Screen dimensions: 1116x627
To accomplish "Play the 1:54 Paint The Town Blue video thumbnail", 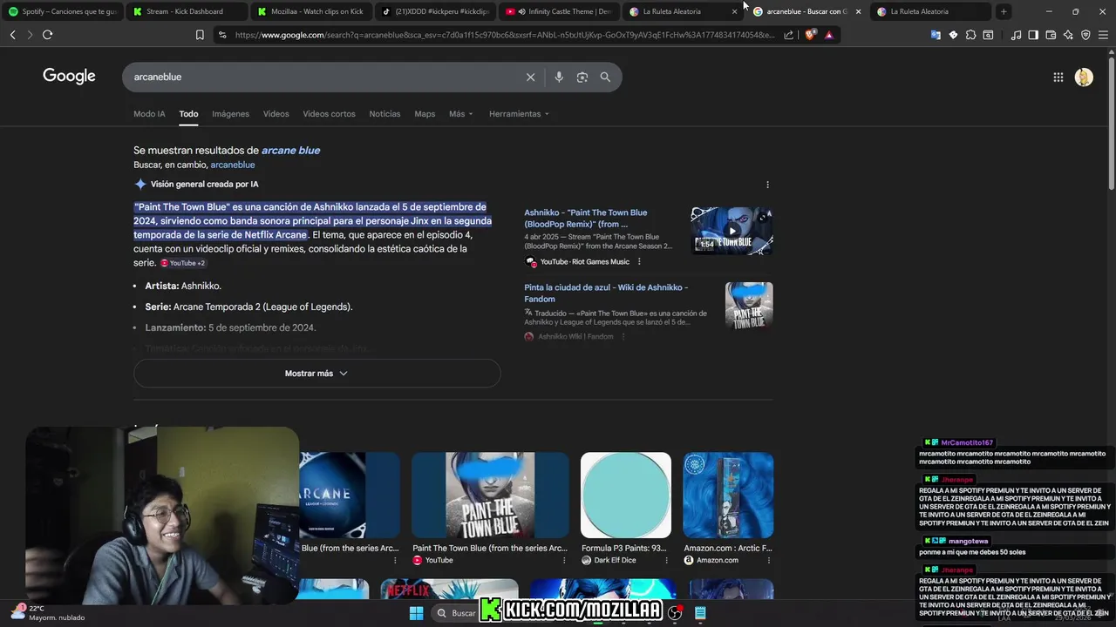I will click(x=732, y=231).
